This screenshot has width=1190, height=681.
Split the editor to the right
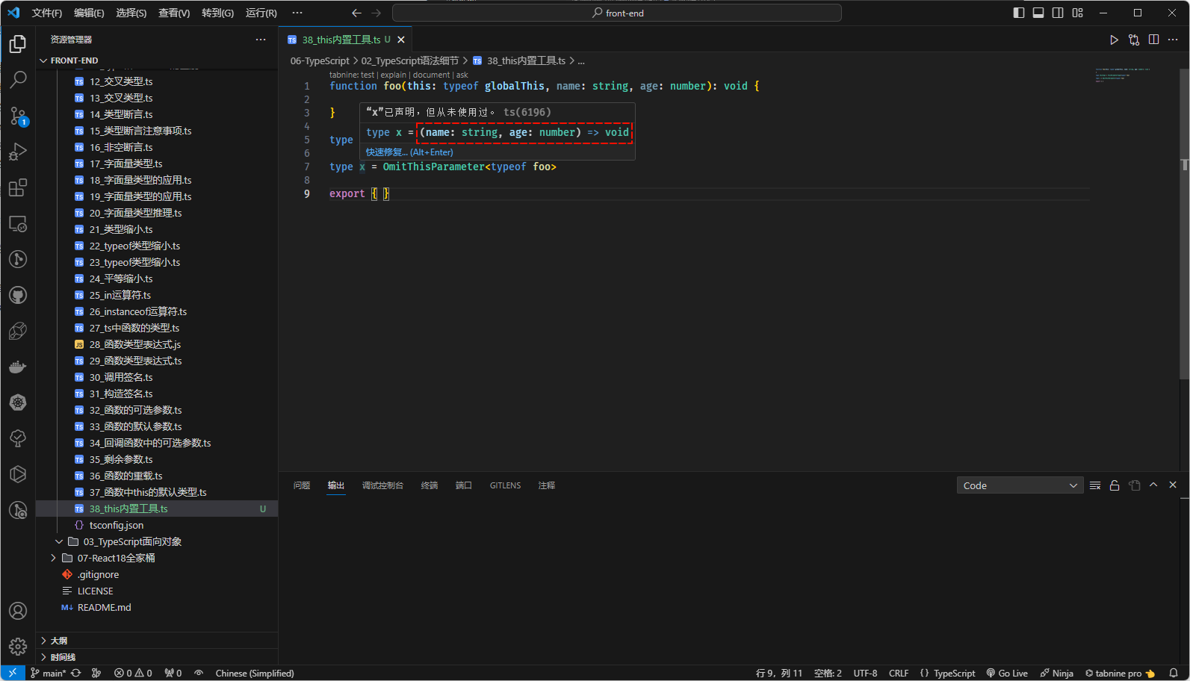[x=1153, y=40]
